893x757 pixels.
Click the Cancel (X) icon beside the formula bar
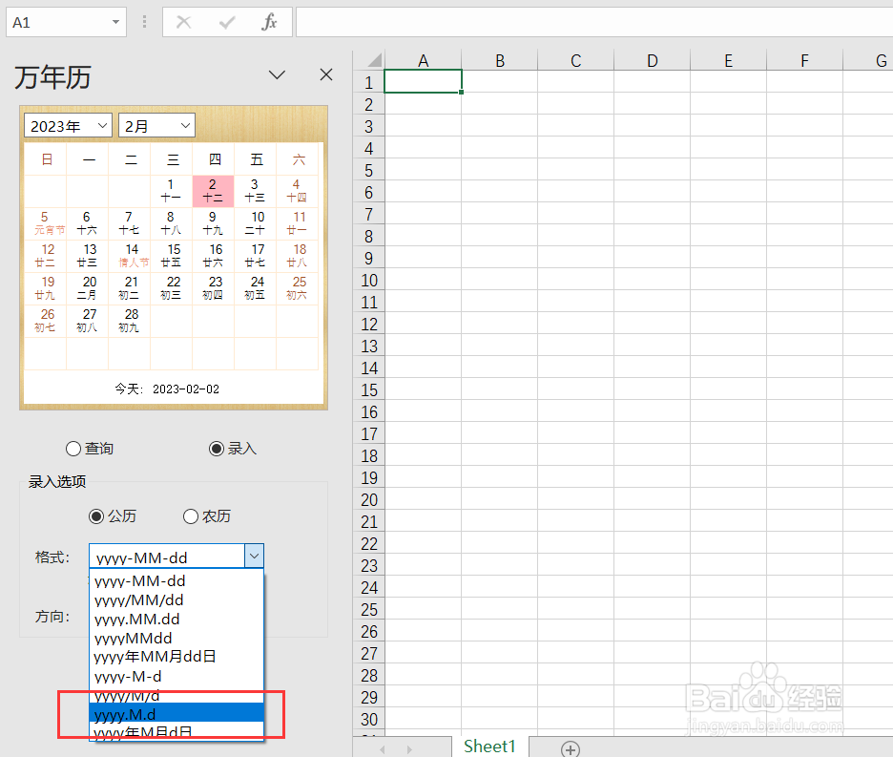coord(183,21)
